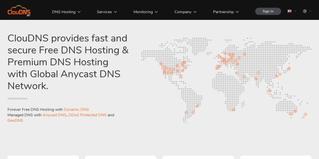Click the ClouDNS headline text
Viewport: 319px width, 159px height.
(x=68, y=62)
